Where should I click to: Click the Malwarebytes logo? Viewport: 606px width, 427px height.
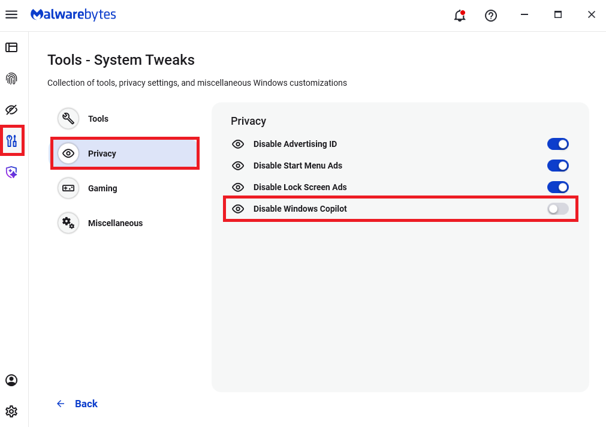click(x=73, y=14)
